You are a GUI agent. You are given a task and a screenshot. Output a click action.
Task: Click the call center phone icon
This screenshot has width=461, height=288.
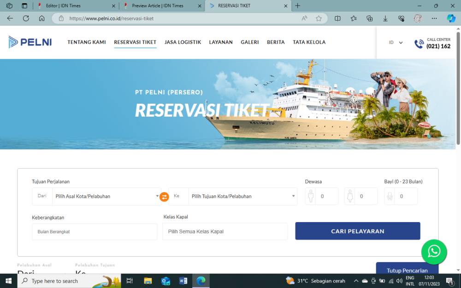click(x=419, y=44)
